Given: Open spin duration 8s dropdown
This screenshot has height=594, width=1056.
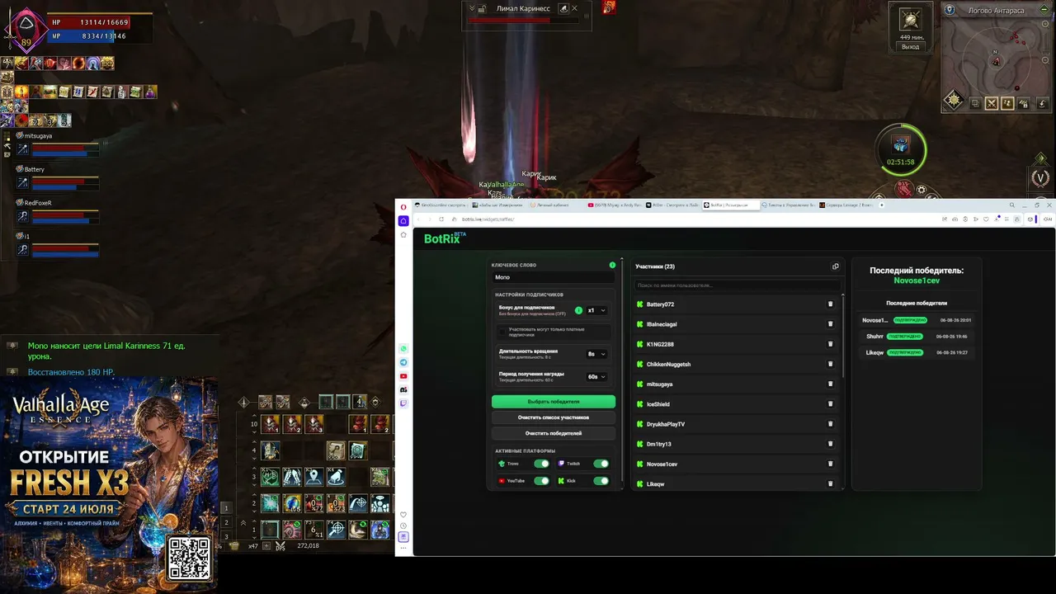Looking at the screenshot, I should (x=596, y=354).
